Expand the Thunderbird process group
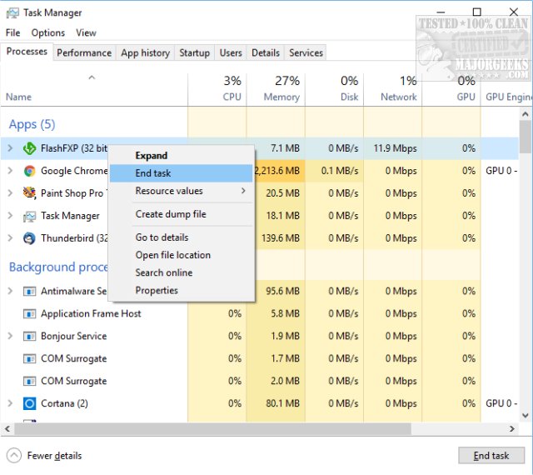This screenshot has width=533, height=475. (x=10, y=238)
